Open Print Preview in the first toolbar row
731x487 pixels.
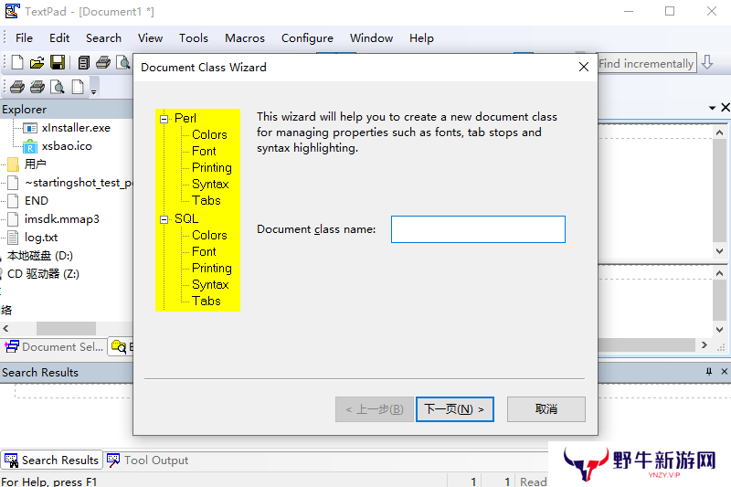coord(122,62)
